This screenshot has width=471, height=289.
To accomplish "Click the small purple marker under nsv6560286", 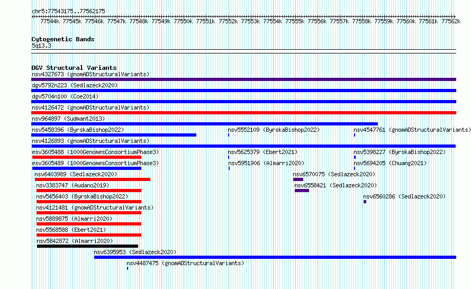I will 365,202.
